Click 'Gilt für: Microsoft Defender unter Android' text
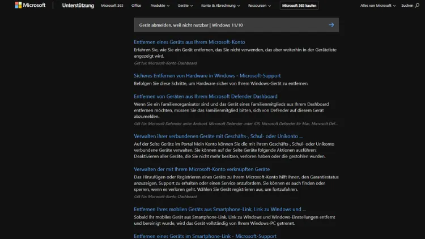Screen dimensions: 425x239 [x=236, y=123]
